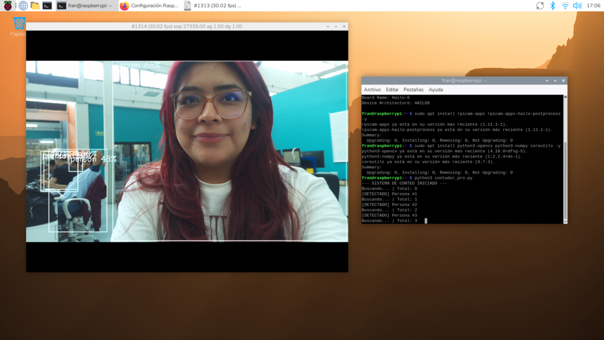Show the calendar from the 17:06 clock
Image resolution: width=604 pixels, height=340 pixels.
[593, 5]
